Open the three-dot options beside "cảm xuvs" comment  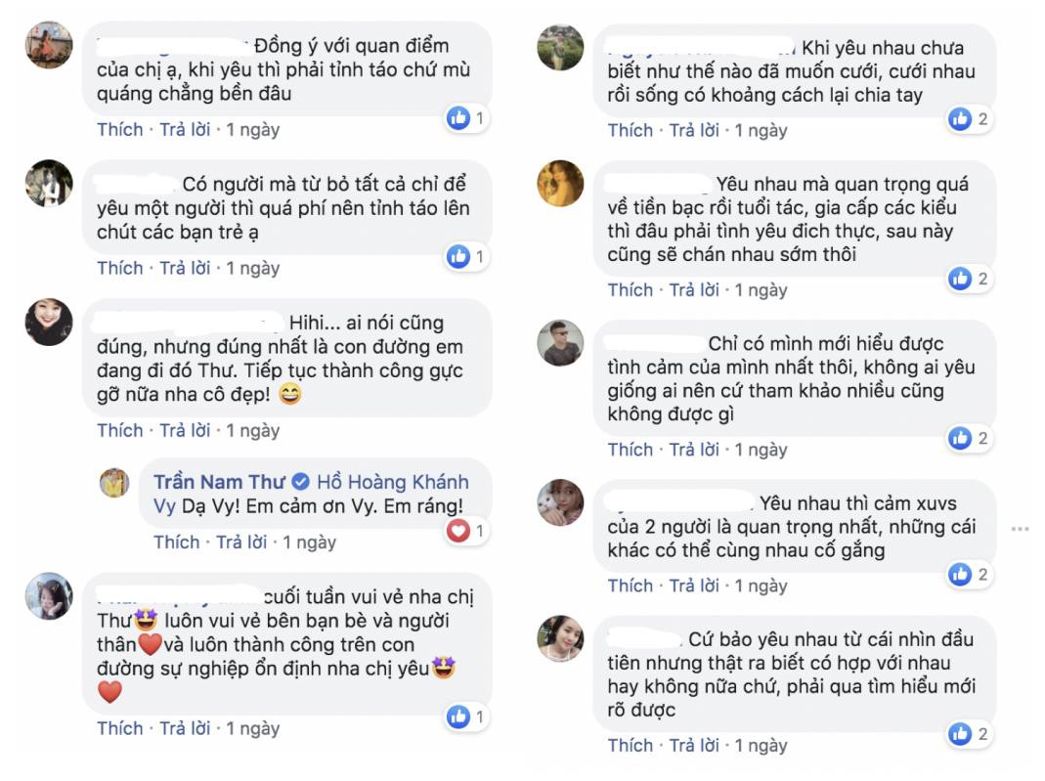1020,529
